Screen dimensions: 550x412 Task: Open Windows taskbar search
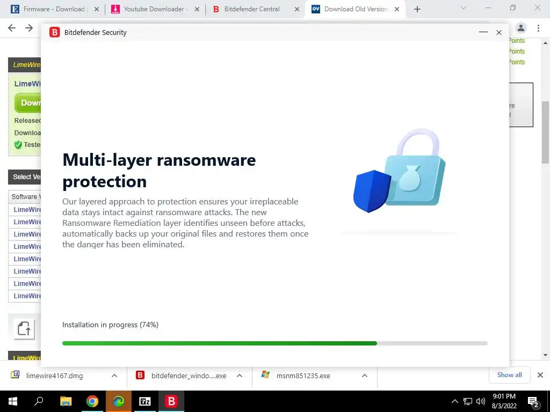[39, 401]
